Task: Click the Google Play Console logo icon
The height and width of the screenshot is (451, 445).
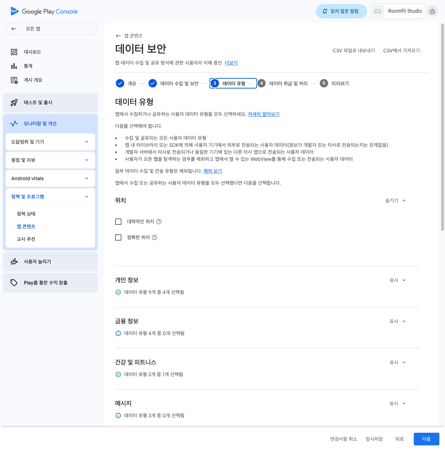Action: click(14, 11)
